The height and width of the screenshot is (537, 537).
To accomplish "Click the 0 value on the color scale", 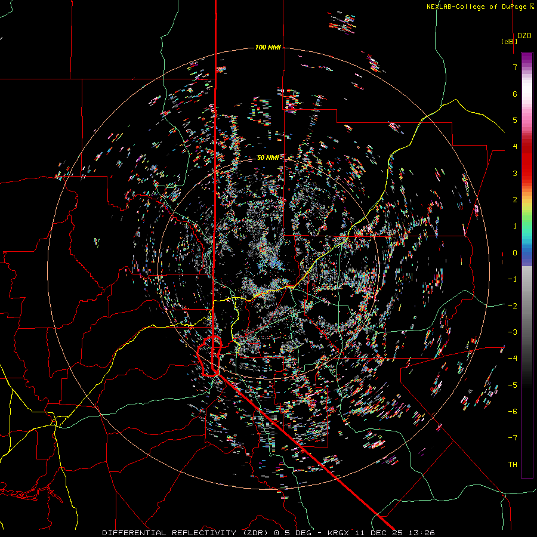I will click(x=515, y=253).
